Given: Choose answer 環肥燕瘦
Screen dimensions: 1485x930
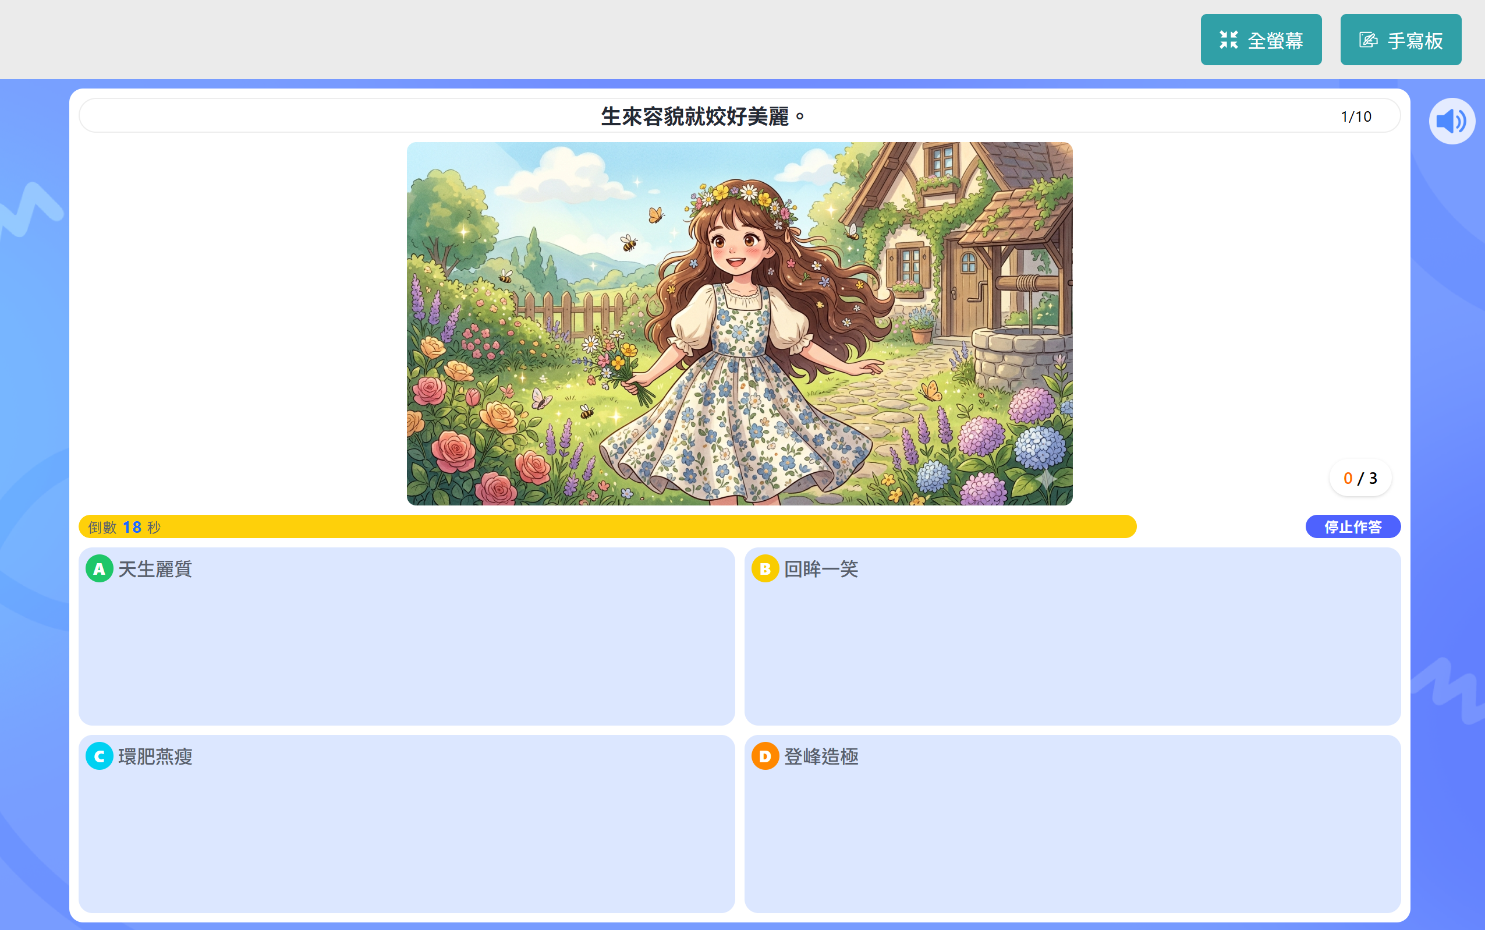Looking at the screenshot, I should coord(406,823).
